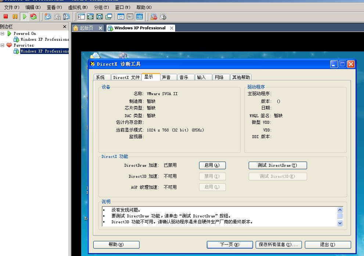
Task: Open the 帮助(H) menu
Action: click(144, 7)
